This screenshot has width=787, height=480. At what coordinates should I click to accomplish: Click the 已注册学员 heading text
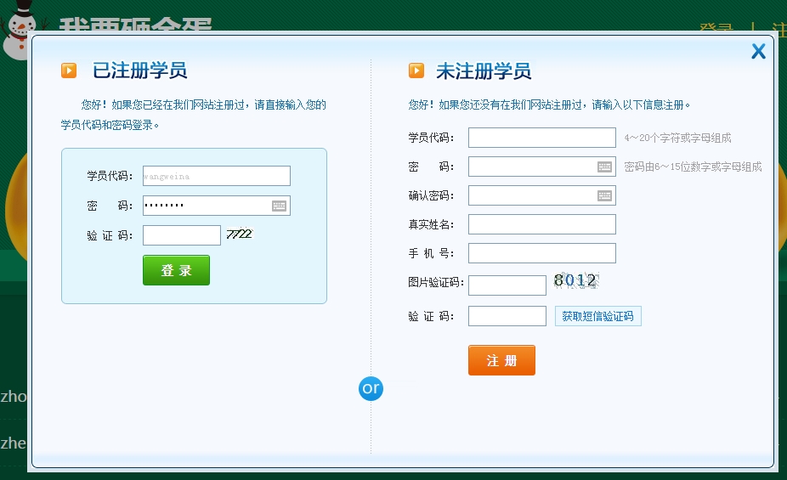pyautogui.click(x=140, y=71)
